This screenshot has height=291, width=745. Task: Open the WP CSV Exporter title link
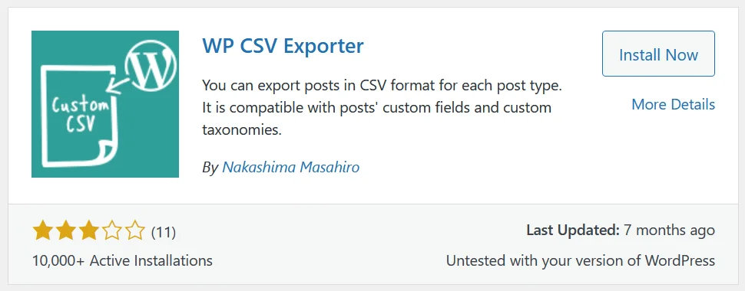tap(283, 46)
